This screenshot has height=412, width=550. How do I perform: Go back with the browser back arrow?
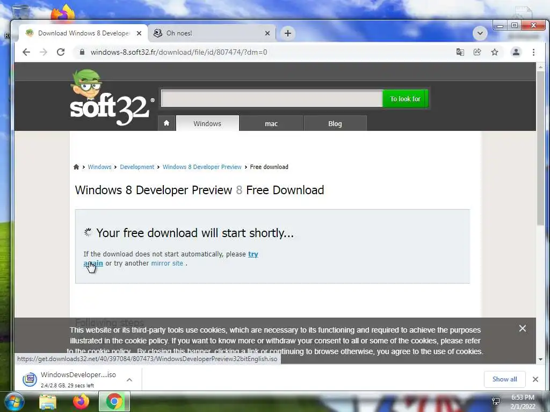tap(26, 52)
